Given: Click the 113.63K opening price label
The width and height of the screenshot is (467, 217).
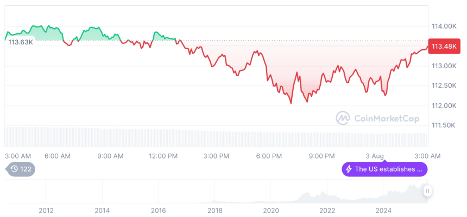Looking at the screenshot, I should [x=21, y=42].
